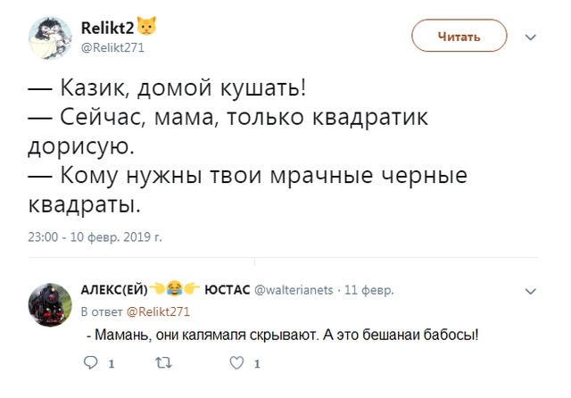
Task: Open the tweet timestamp 23:00 - 10 февр. 2019
Action: click(95, 238)
